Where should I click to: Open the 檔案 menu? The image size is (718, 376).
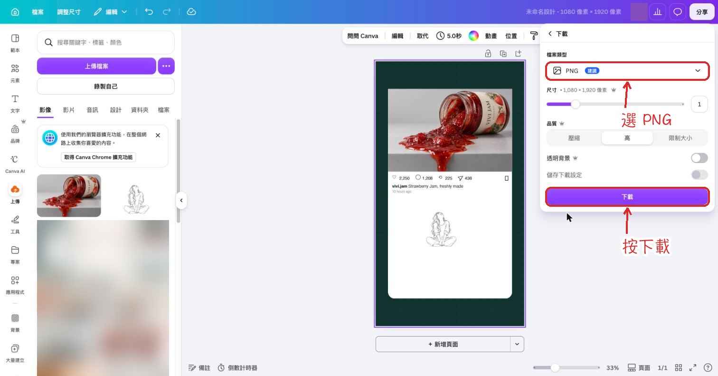[38, 12]
